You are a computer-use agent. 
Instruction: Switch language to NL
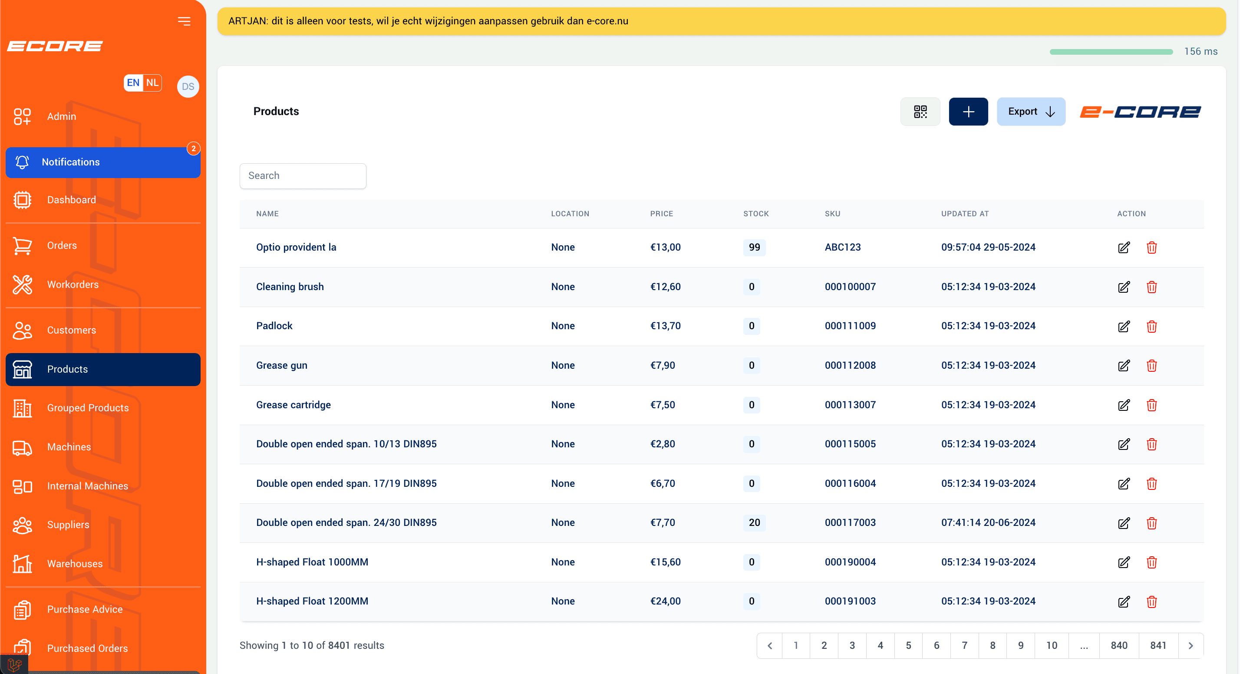coord(152,83)
